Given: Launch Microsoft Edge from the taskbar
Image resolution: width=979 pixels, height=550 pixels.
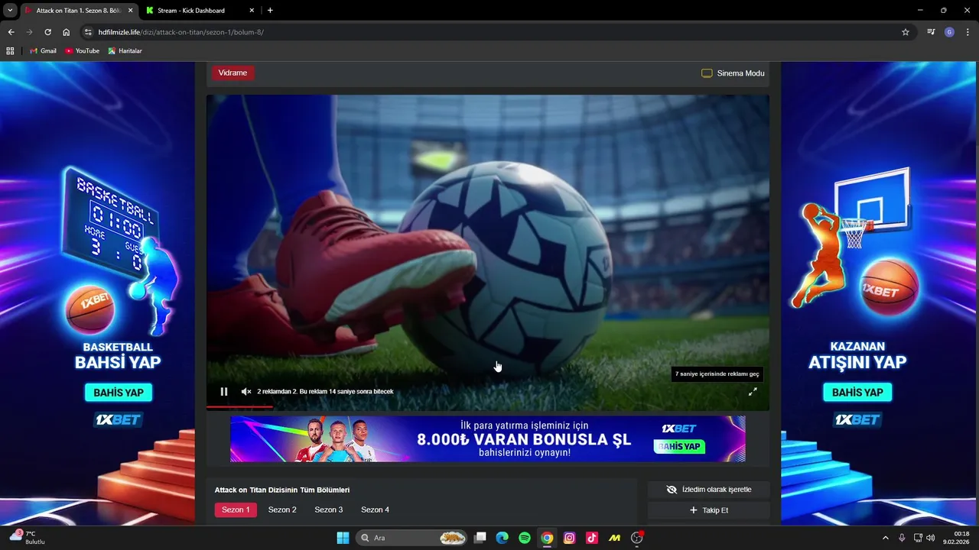Looking at the screenshot, I should (502, 538).
